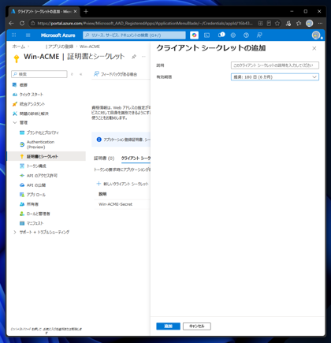This screenshot has width=331, height=343.
Task: Open the Azure account avatar menu
Action: 316,35
